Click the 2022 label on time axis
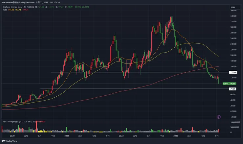 pyautogui.click(x=121, y=136)
